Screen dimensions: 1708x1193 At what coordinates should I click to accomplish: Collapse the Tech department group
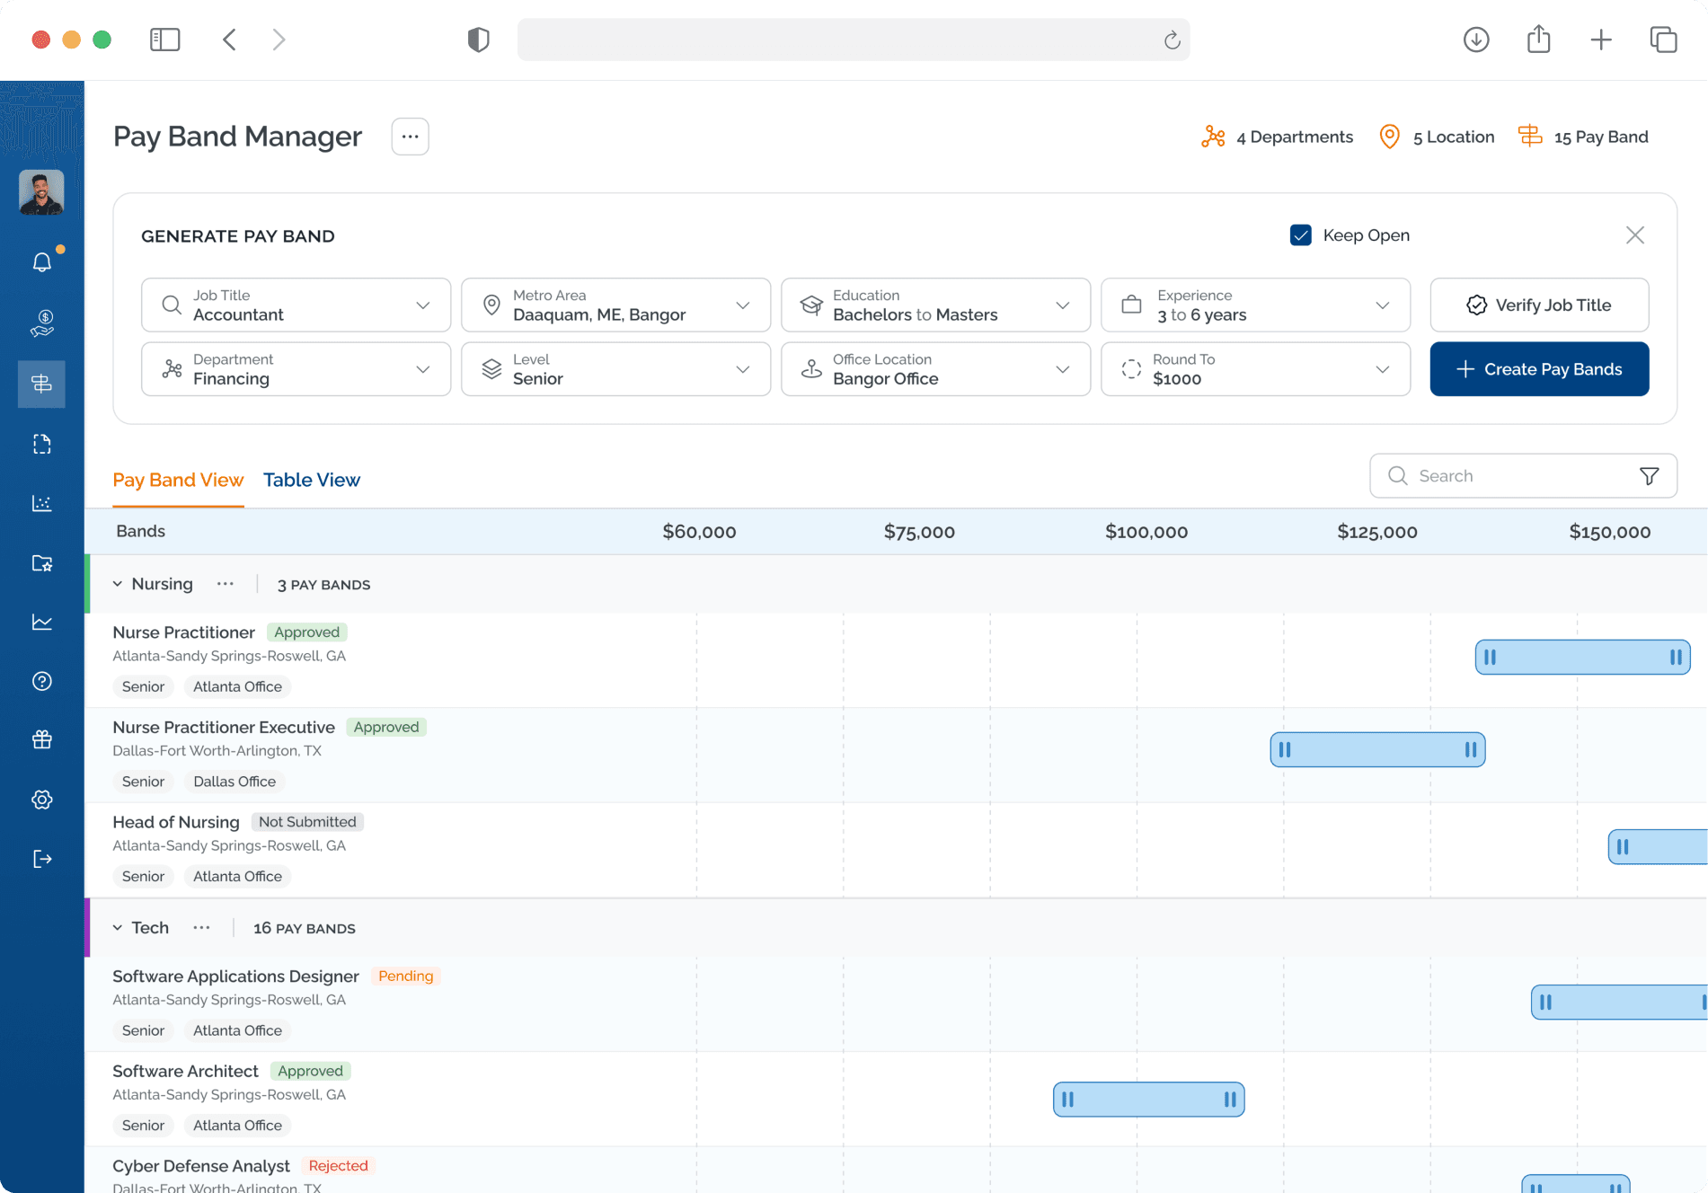click(x=118, y=928)
